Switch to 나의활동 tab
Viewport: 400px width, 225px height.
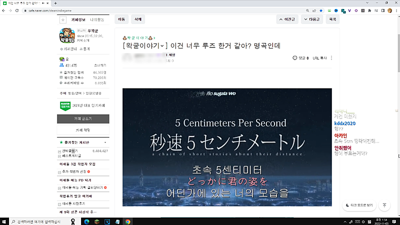pyautogui.click(x=97, y=19)
